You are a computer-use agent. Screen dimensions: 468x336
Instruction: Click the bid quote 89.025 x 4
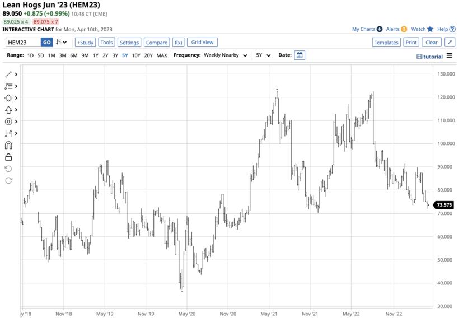pyautogui.click(x=16, y=21)
